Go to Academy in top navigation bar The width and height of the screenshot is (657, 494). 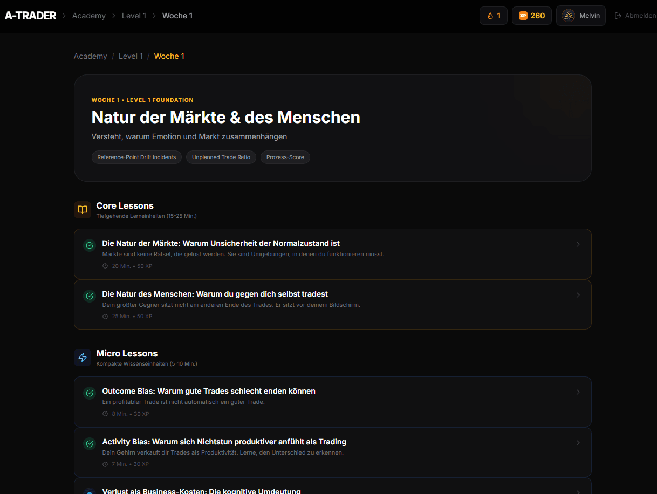(89, 16)
